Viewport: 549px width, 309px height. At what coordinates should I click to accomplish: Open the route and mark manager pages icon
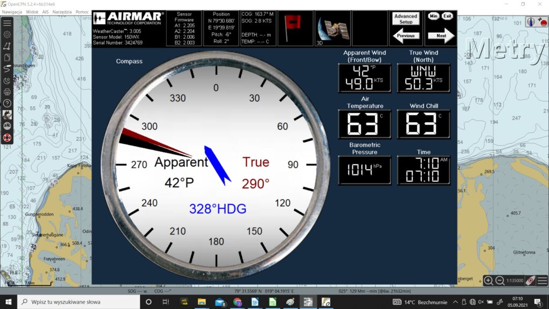pos(7,58)
